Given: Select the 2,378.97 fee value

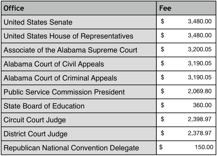Looking at the screenshot, I should [x=199, y=133].
